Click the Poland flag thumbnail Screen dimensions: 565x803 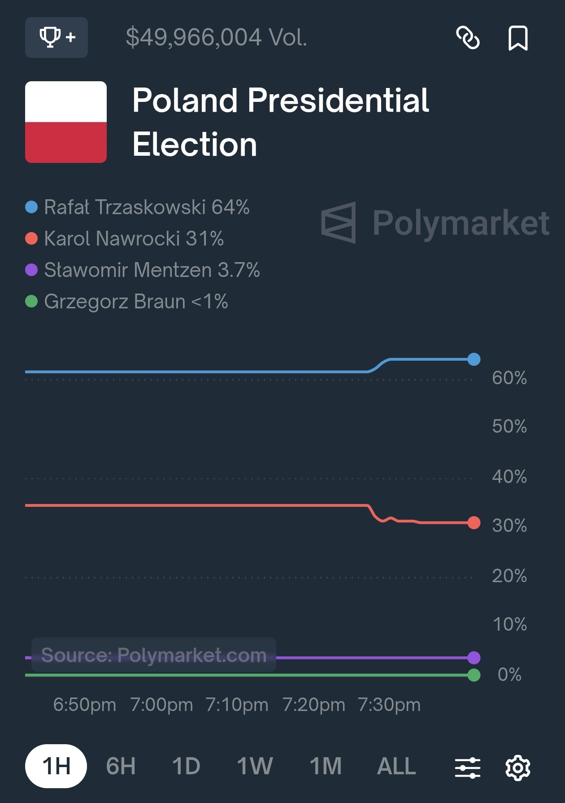[x=66, y=122]
